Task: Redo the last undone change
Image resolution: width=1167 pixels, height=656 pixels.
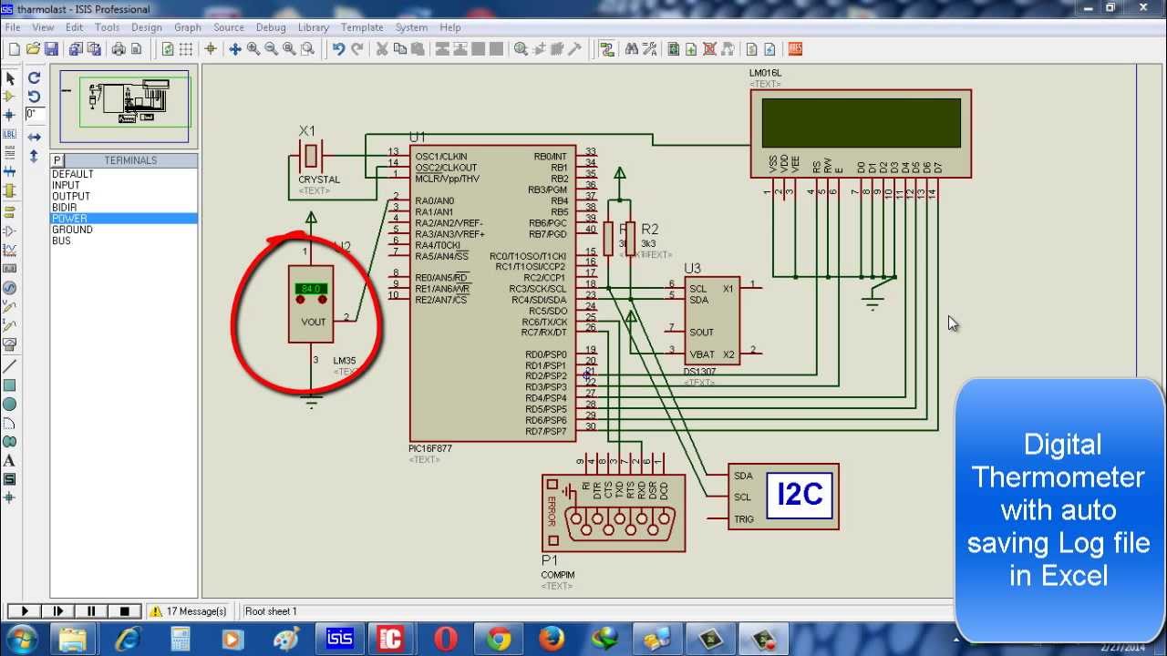Action: point(357,49)
